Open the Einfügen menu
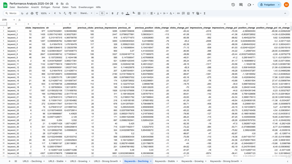The image size is (292, 164). point(46,7)
